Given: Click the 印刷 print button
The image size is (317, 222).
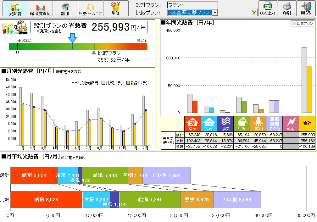Looking at the screenshot, I should (287, 8).
